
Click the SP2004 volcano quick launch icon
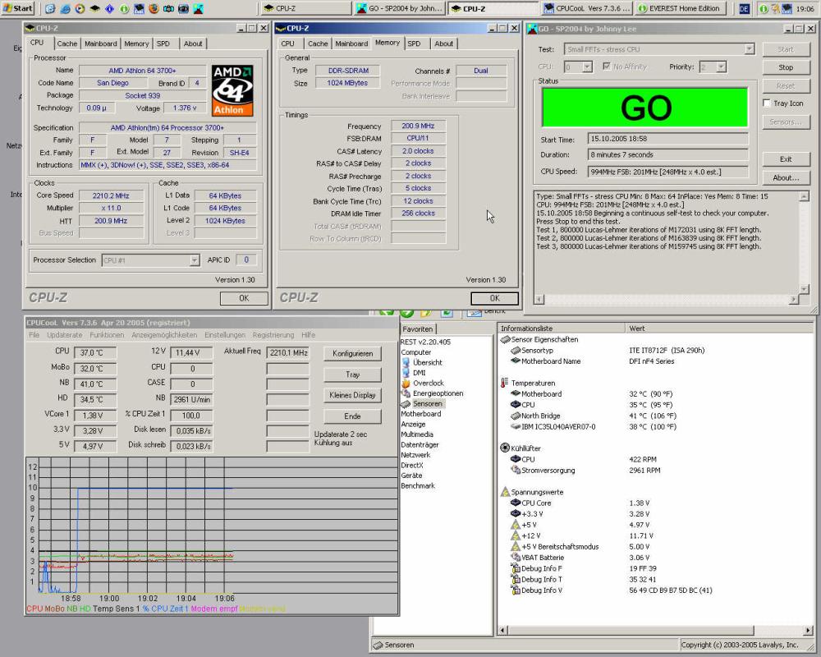pyautogui.click(x=199, y=8)
